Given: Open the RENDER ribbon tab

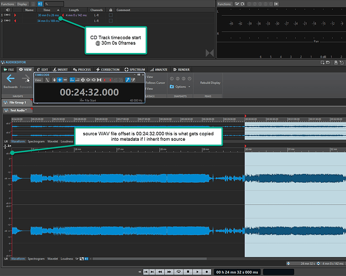Looking at the screenshot, I should (x=181, y=70).
